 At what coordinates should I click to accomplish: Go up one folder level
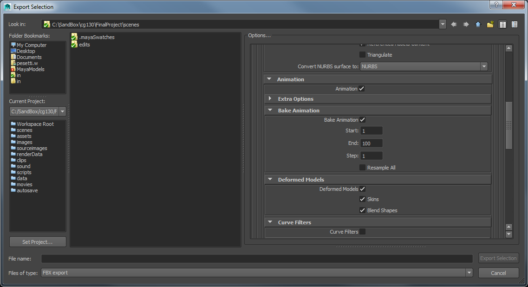click(x=478, y=24)
